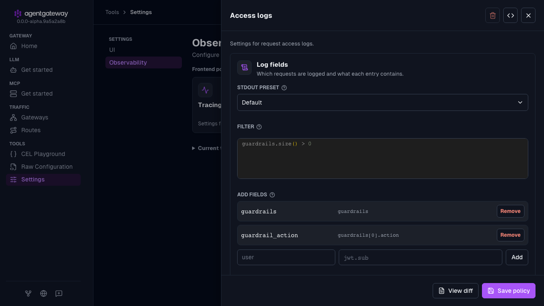Click the feedback message icon in sidebar footer
Image resolution: width=544 pixels, height=306 pixels.
pos(59,293)
